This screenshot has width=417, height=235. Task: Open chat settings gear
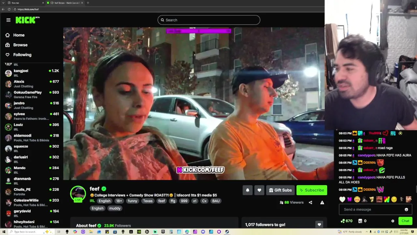pyautogui.click(x=393, y=221)
